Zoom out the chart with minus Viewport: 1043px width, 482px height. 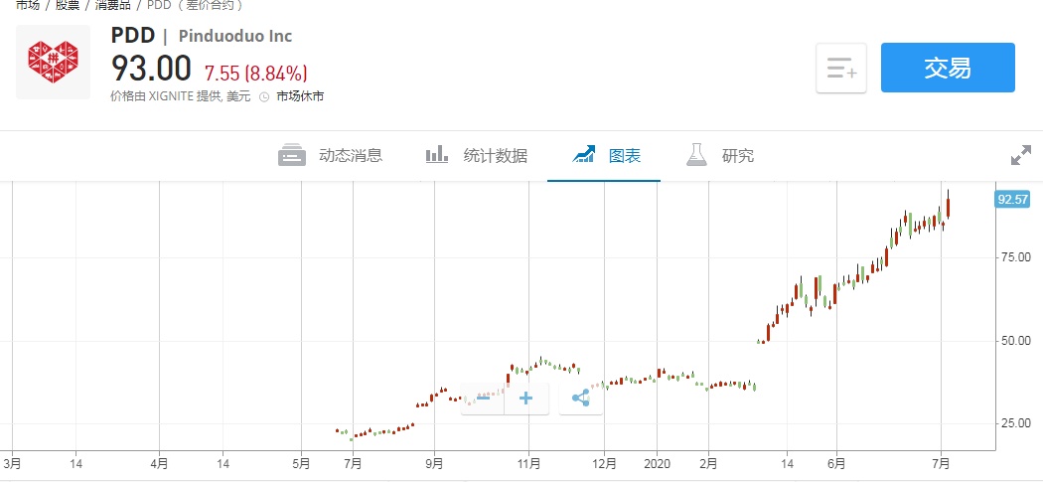[x=484, y=399]
